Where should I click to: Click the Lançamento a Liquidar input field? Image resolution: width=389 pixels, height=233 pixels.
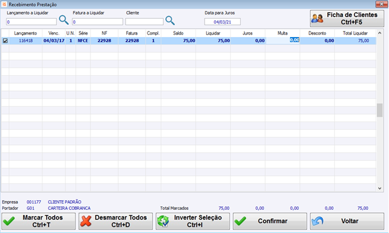pos(32,22)
